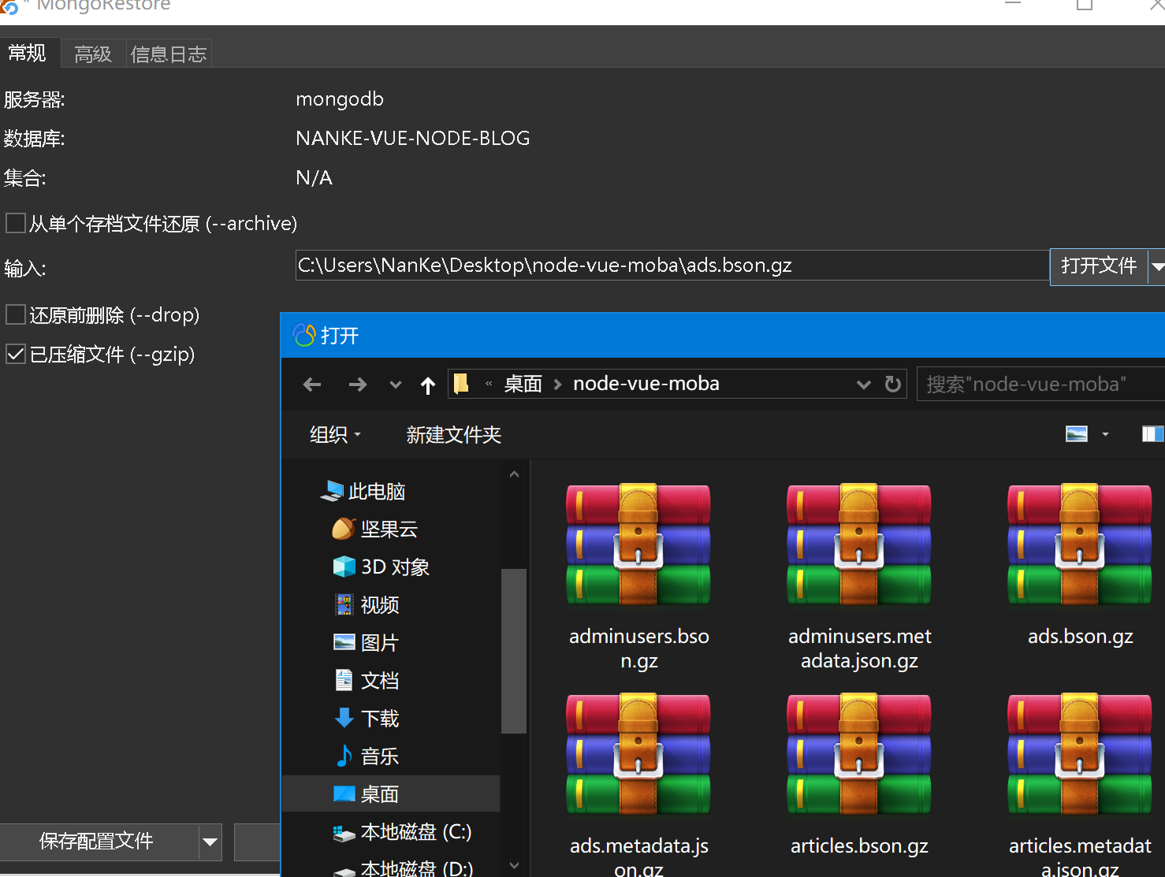Open the 信息日志 tab
This screenshot has height=877, width=1165.
169,54
